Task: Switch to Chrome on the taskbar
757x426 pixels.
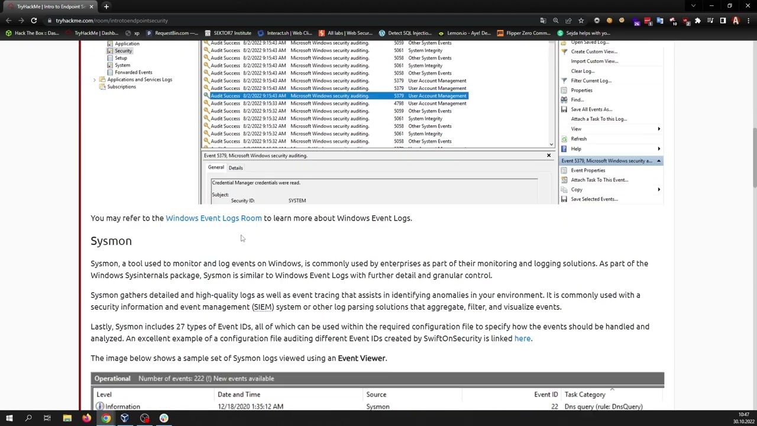Action: click(106, 418)
